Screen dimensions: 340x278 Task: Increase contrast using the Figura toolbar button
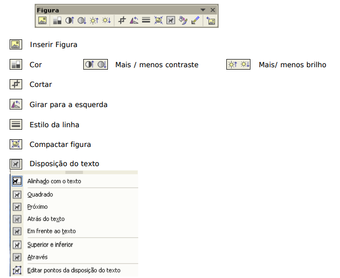69,21
